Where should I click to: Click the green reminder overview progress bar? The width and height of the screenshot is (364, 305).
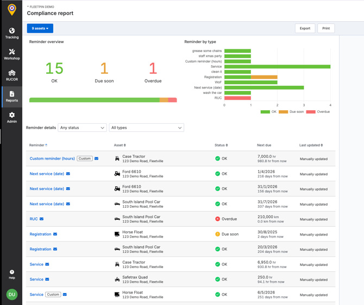pos(94,100)
